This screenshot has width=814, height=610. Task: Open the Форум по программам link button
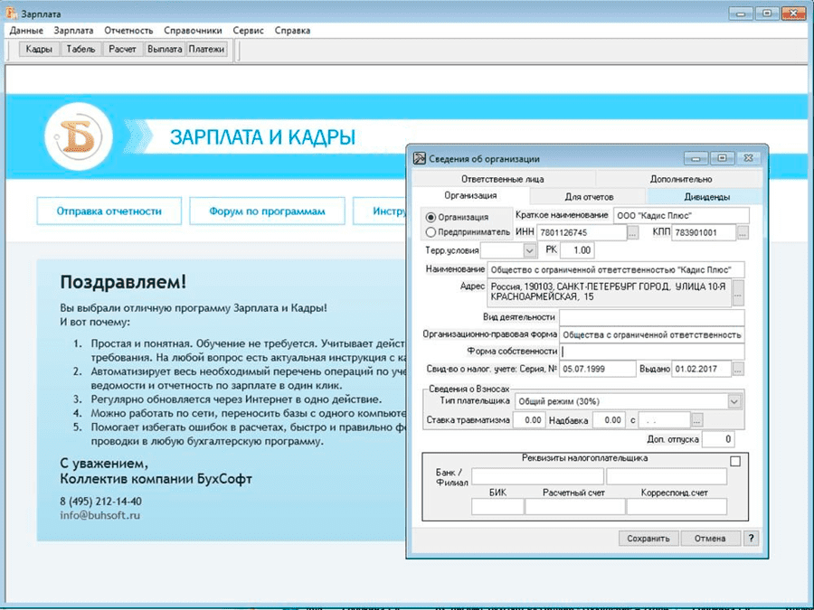[267, 211]
